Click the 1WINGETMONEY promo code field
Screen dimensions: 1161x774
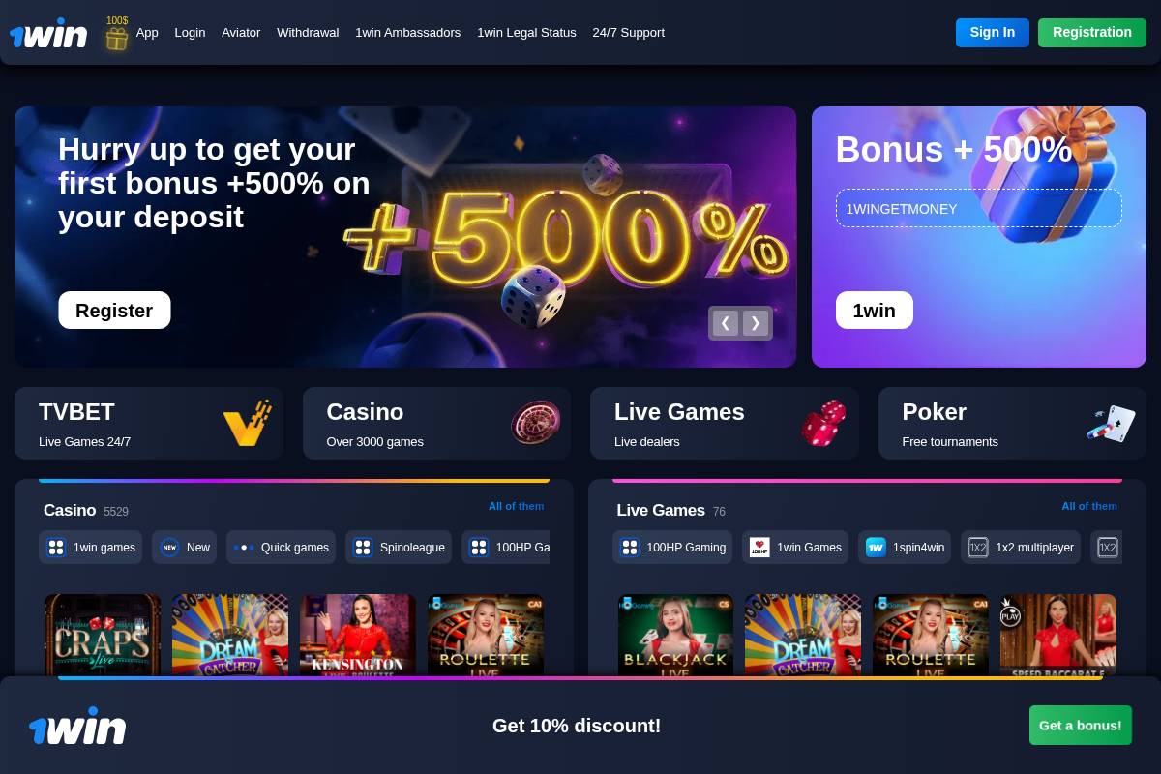979,208
